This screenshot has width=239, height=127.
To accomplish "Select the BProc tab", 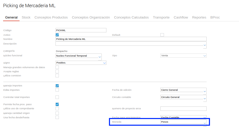I will tap(215, 17).
